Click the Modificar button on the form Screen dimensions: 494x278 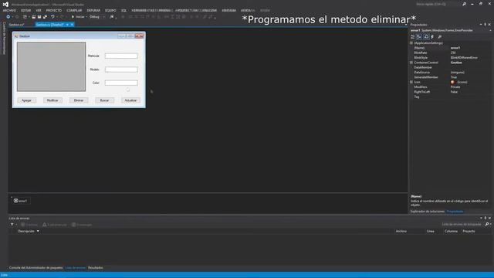coord(52,100)
